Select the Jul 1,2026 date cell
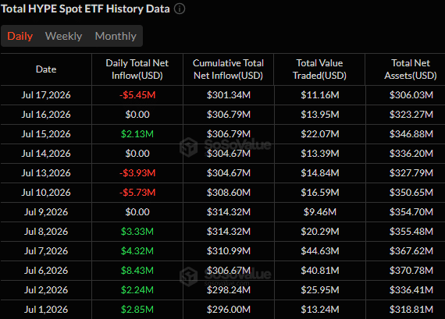 click(x=46, y=310)
